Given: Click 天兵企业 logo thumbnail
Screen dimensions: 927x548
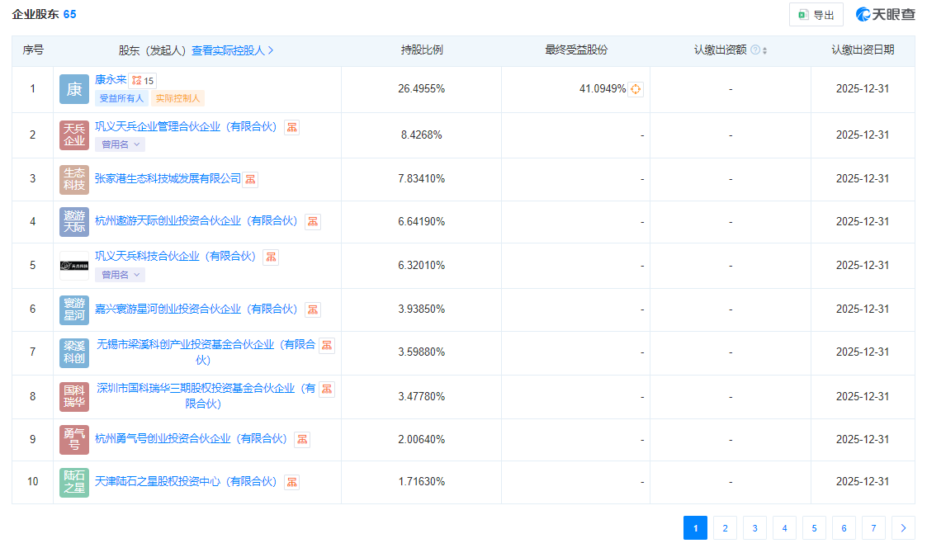Looking at the screenshot, I should click(x=74, y=135).
